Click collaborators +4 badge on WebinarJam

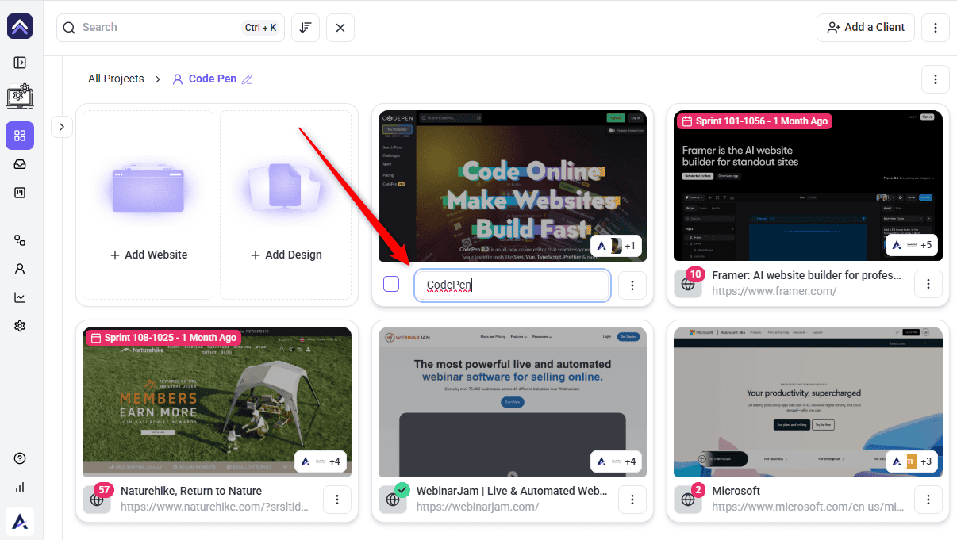(616, 461)
